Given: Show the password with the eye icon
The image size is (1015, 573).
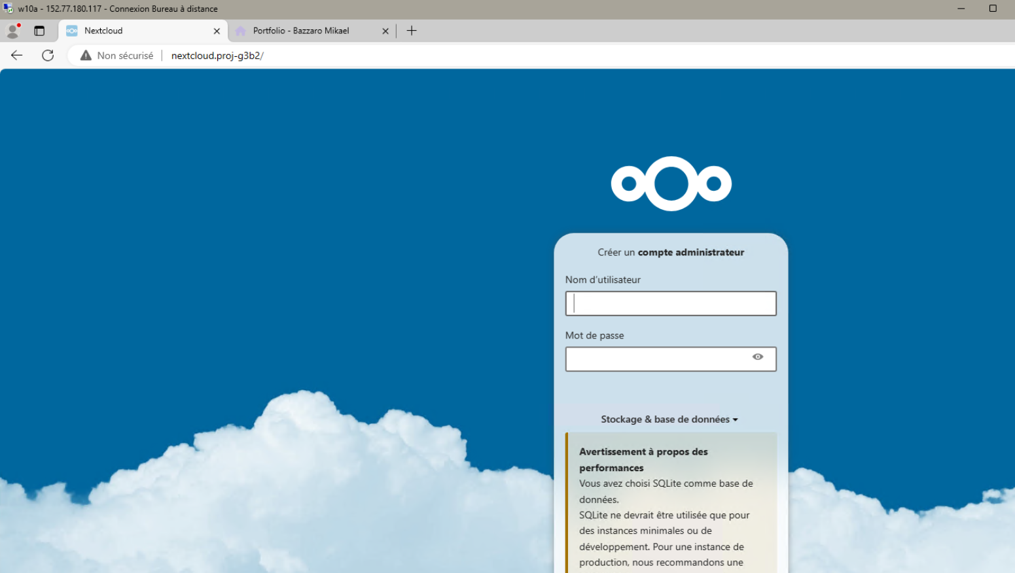Looking at the screenshot, I should (757, 357).
